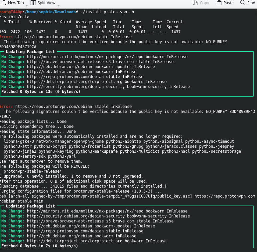Image resolution: width=257 pixels, height=252 pixels.
Task: Open a new terminal tab
Action: point(13,3)
